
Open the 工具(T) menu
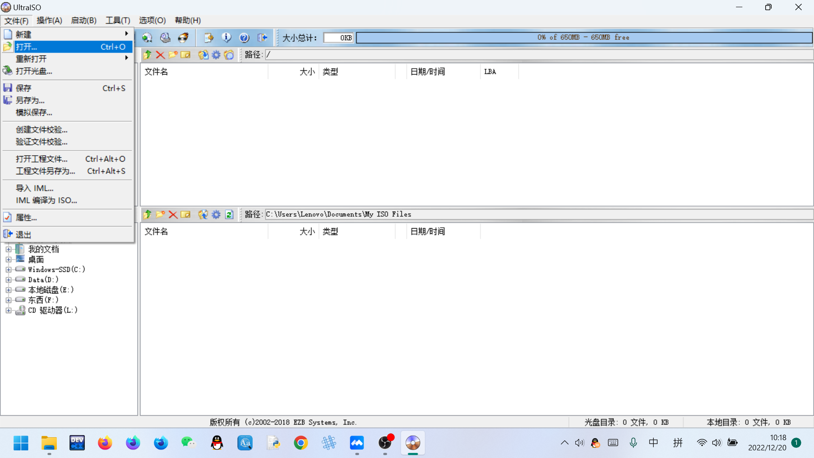tap(117, 20)
